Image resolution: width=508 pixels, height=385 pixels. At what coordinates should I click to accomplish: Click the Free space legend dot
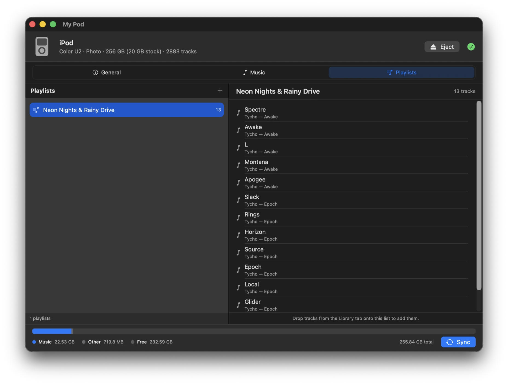click(132, 342)
